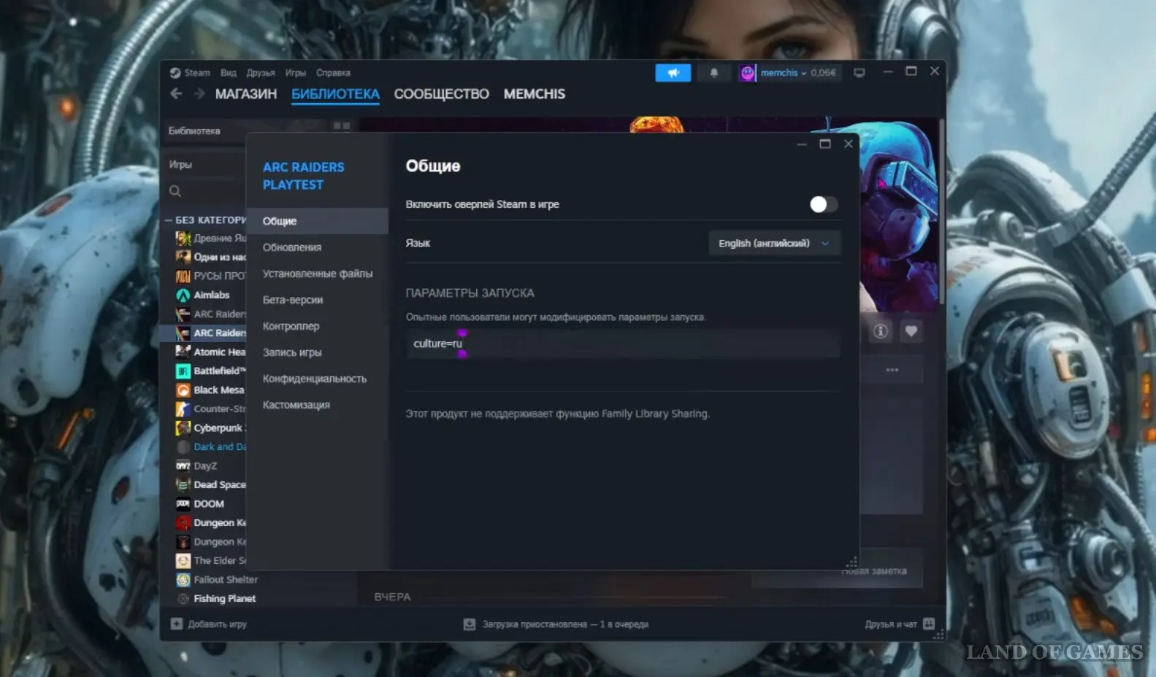The height and width of the screenshot is (677, 1156).
Task: Open Друзья и чат panel
Action: point(898,624)
